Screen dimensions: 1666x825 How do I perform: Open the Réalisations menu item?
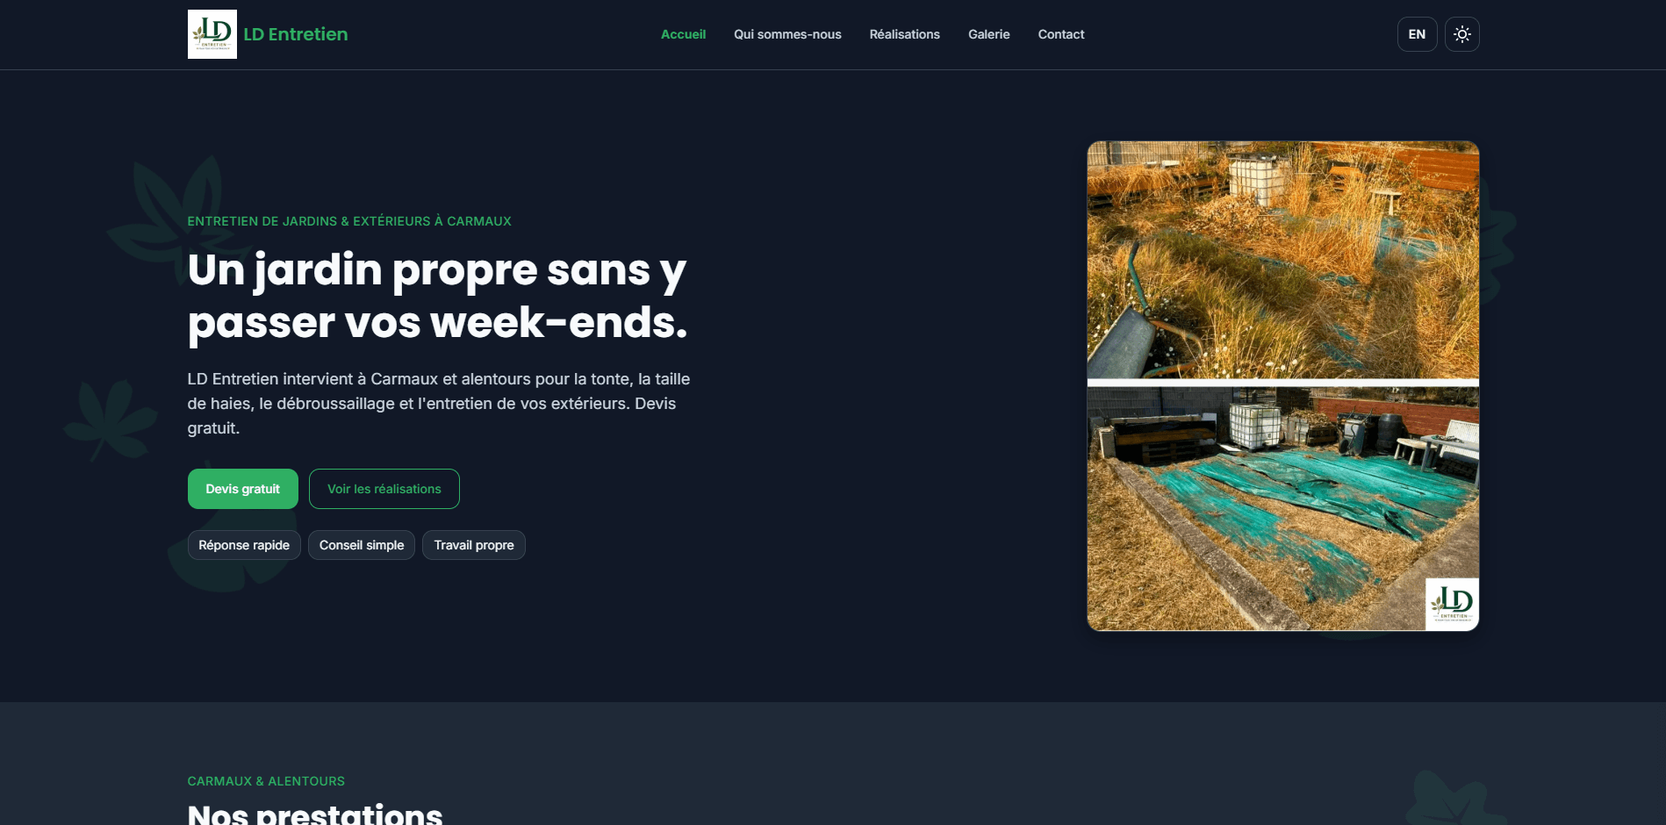click(904, 34)
